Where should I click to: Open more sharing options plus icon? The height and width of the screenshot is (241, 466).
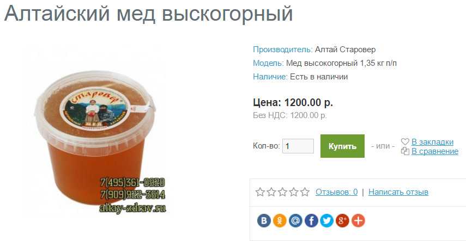(358, 221)
